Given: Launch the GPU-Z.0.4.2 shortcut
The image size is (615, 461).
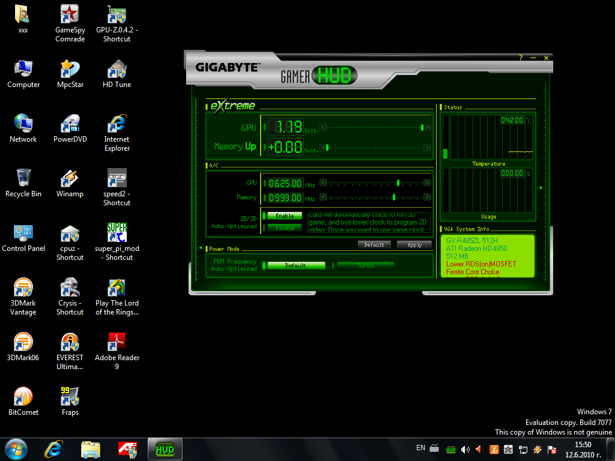Looking at the screenshot, I should (117, 23).
